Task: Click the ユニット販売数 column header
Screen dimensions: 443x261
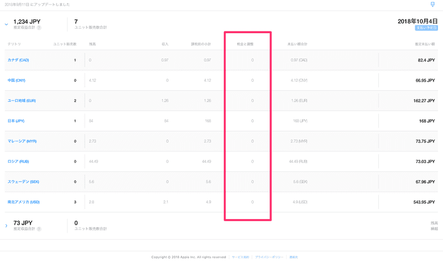Action: (x=65, y=44)
